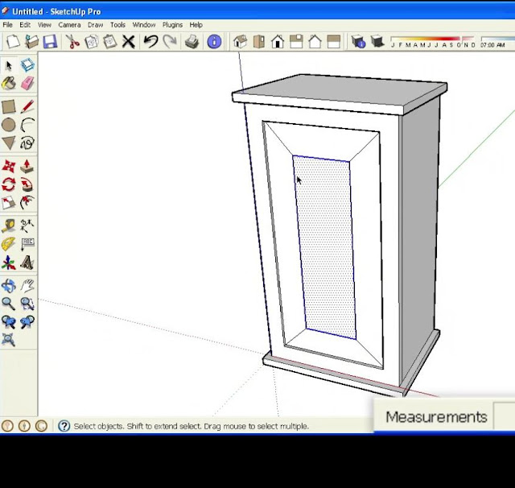
Task: Choose the Protractor tool
Action: 9,244
